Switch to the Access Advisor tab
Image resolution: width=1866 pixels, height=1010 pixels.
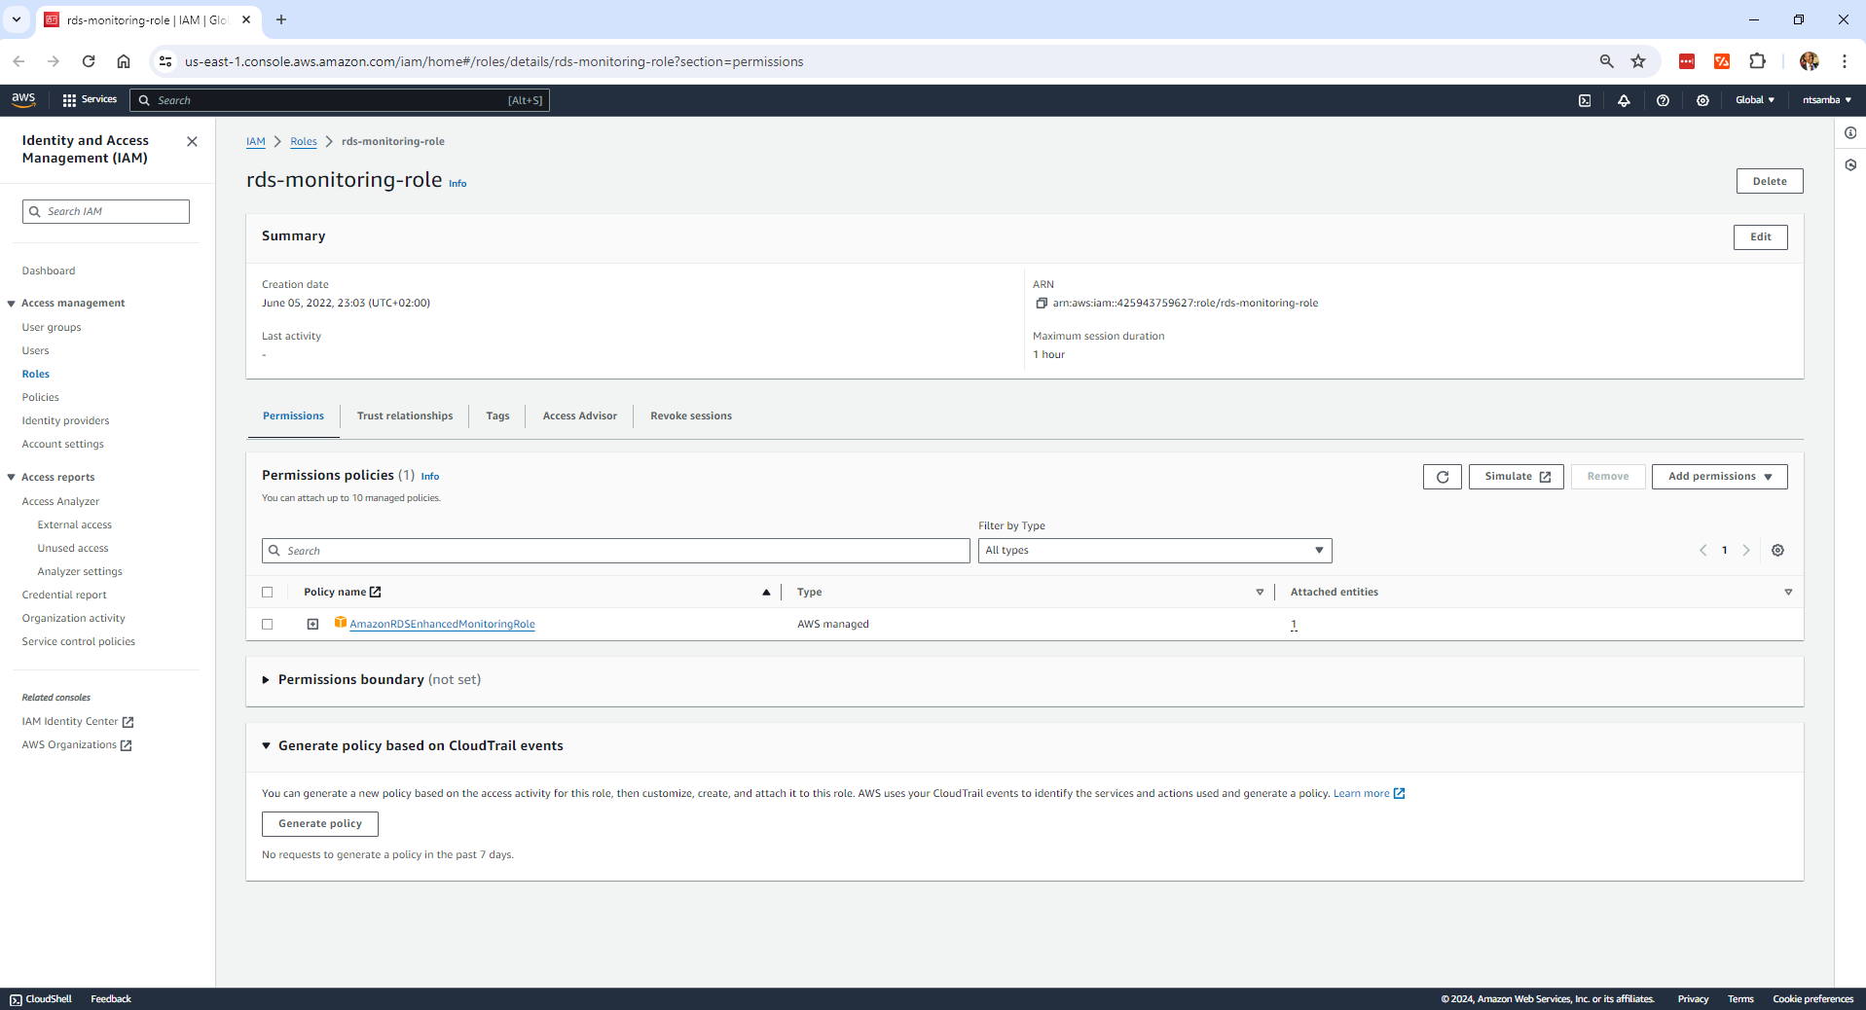(x=579, y=416)
